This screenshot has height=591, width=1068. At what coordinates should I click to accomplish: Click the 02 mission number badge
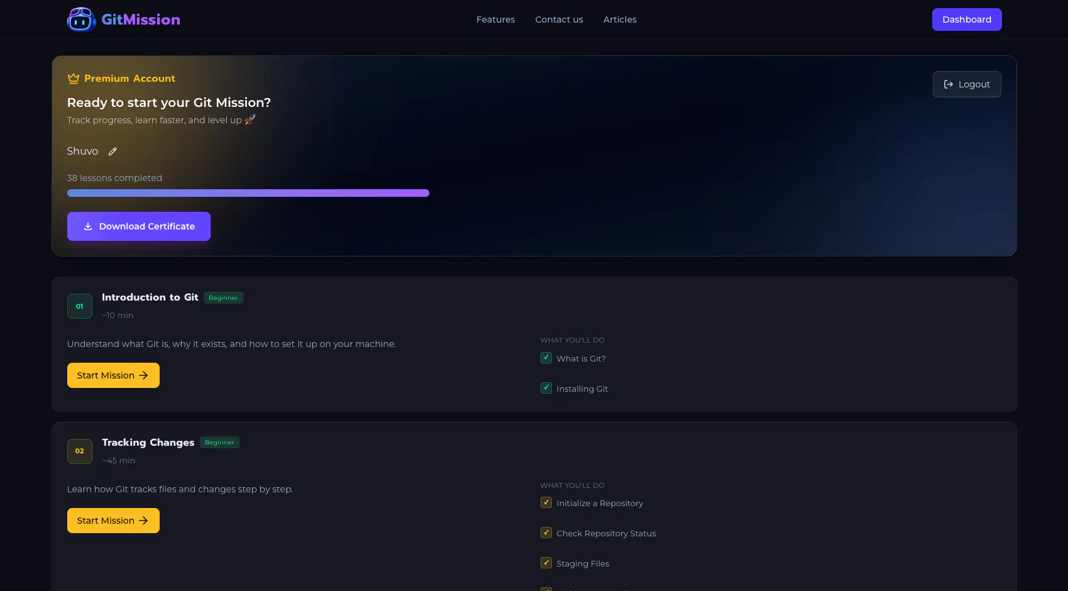[x=80, y=451]
